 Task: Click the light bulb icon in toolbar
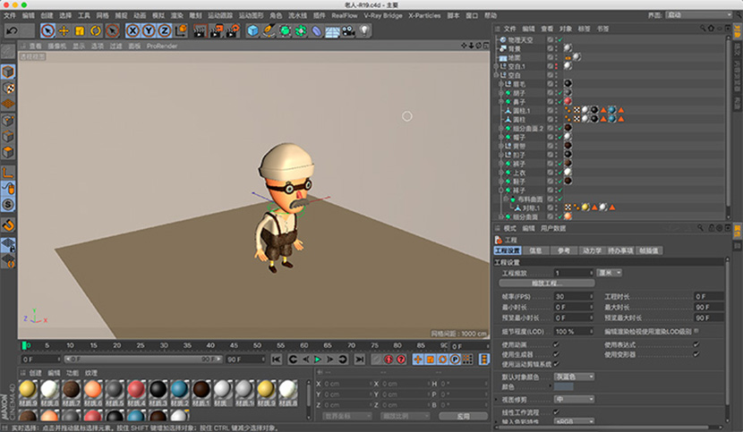click(x=365, y=30)
